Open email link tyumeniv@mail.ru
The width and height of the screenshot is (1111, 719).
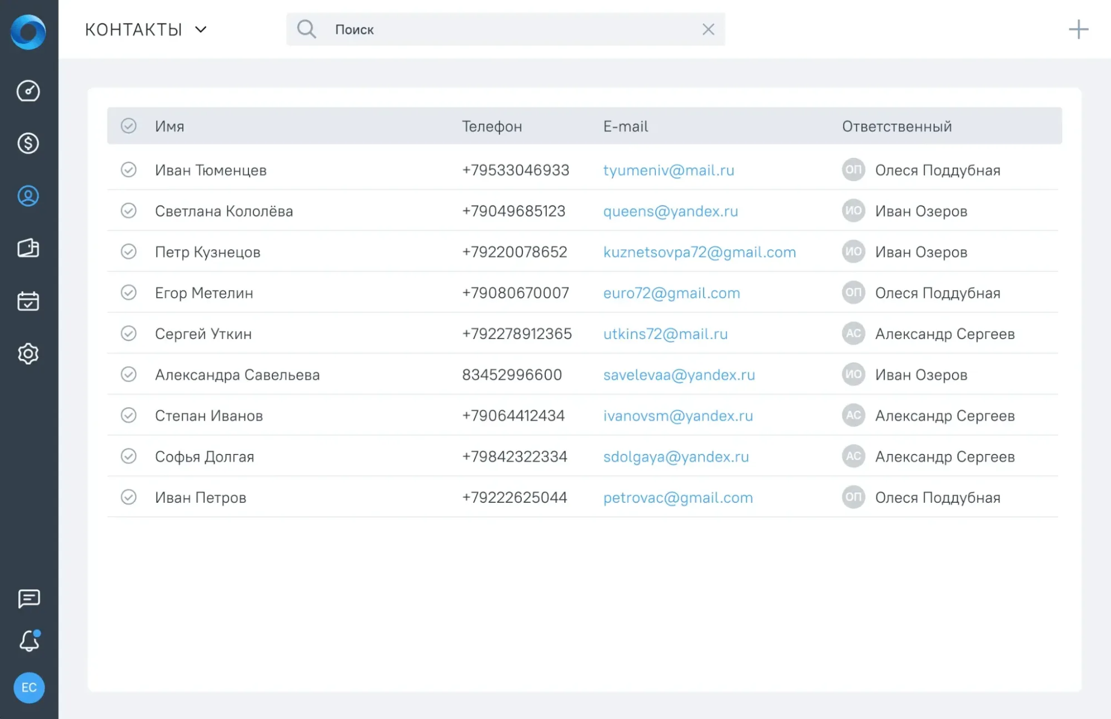669,170
